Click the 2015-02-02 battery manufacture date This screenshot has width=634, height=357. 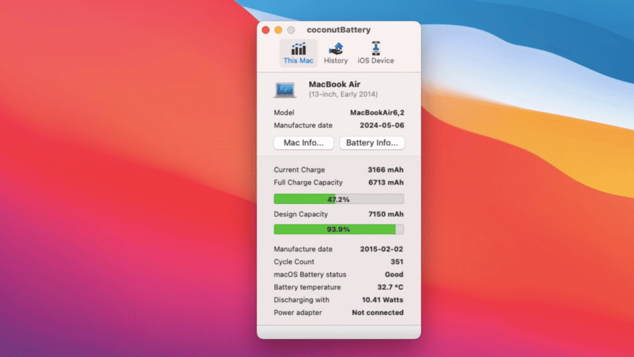(x=381, y=249)
